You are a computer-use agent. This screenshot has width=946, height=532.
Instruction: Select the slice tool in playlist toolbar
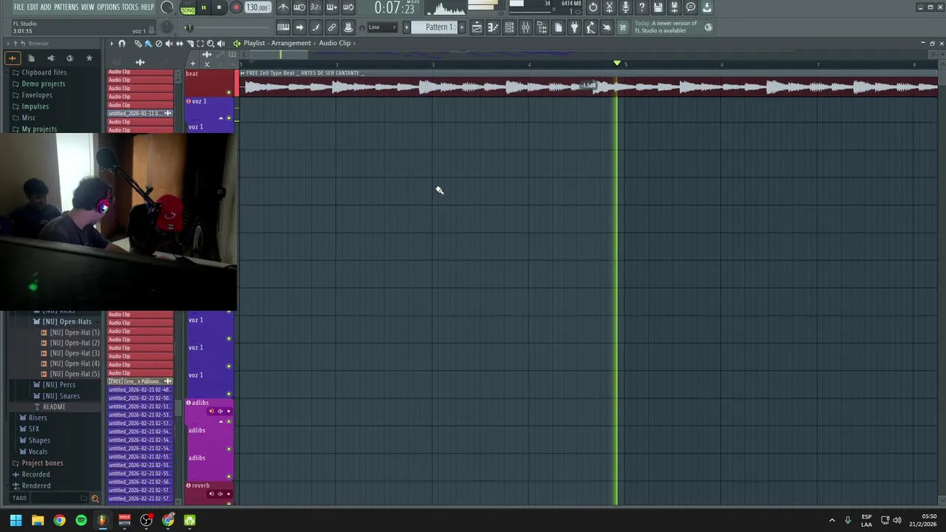(x=190, y=44)
